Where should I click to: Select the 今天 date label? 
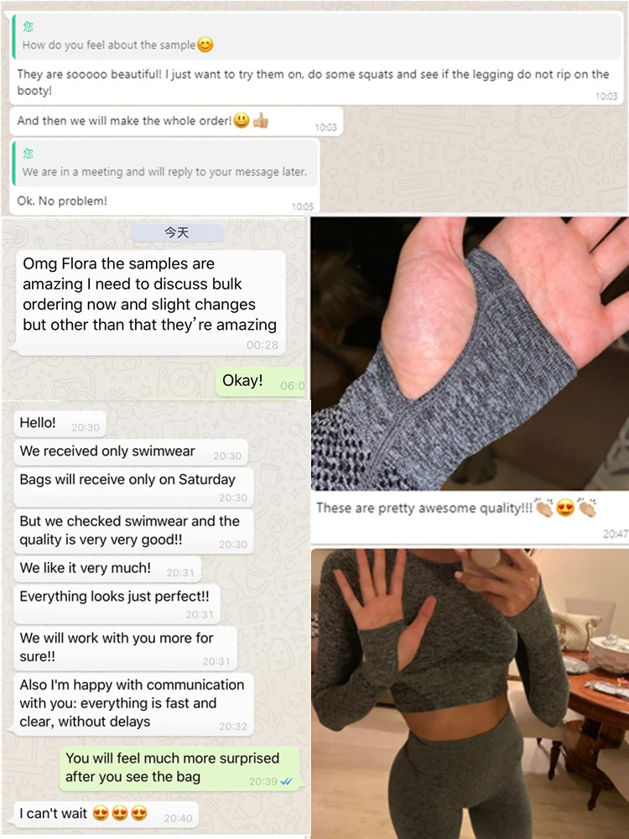[x=176, y=232]
